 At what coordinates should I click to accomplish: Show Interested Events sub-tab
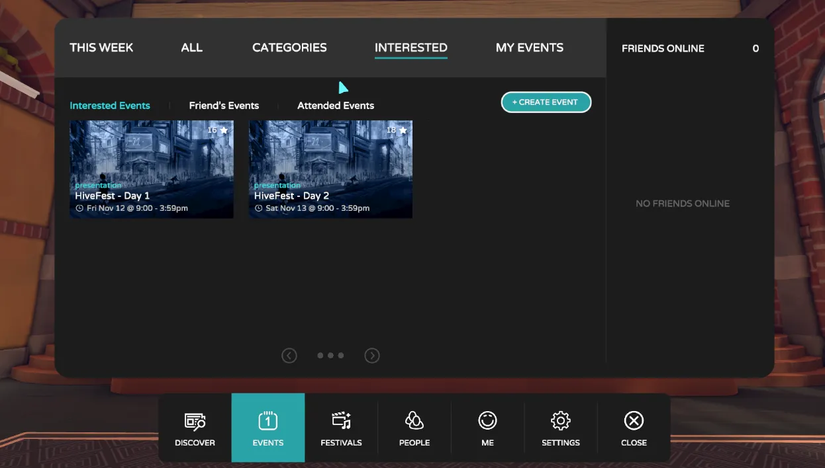110,106
